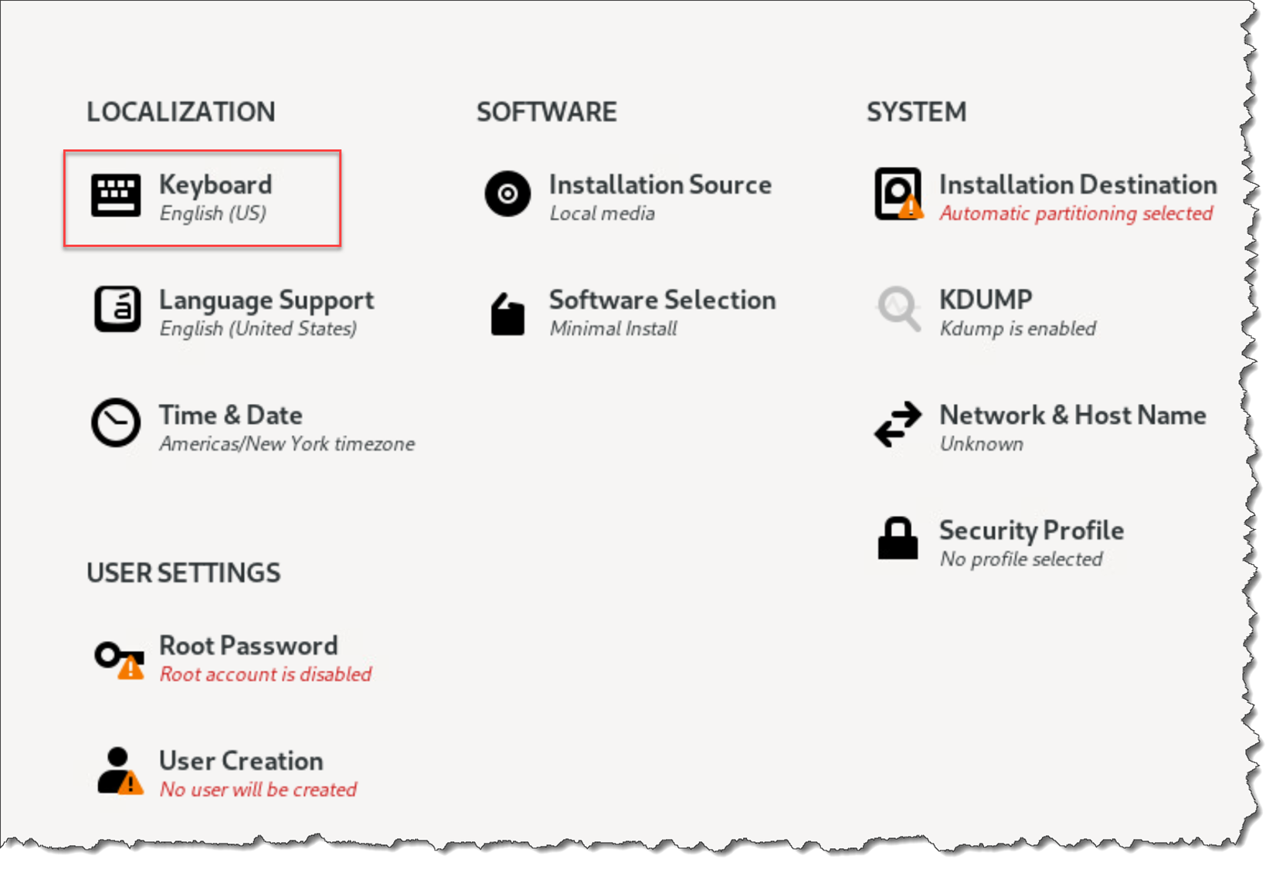The height and width of the screenshot is (869, 1276).
Task: Open the Time & Date settings
Action: 230,416
